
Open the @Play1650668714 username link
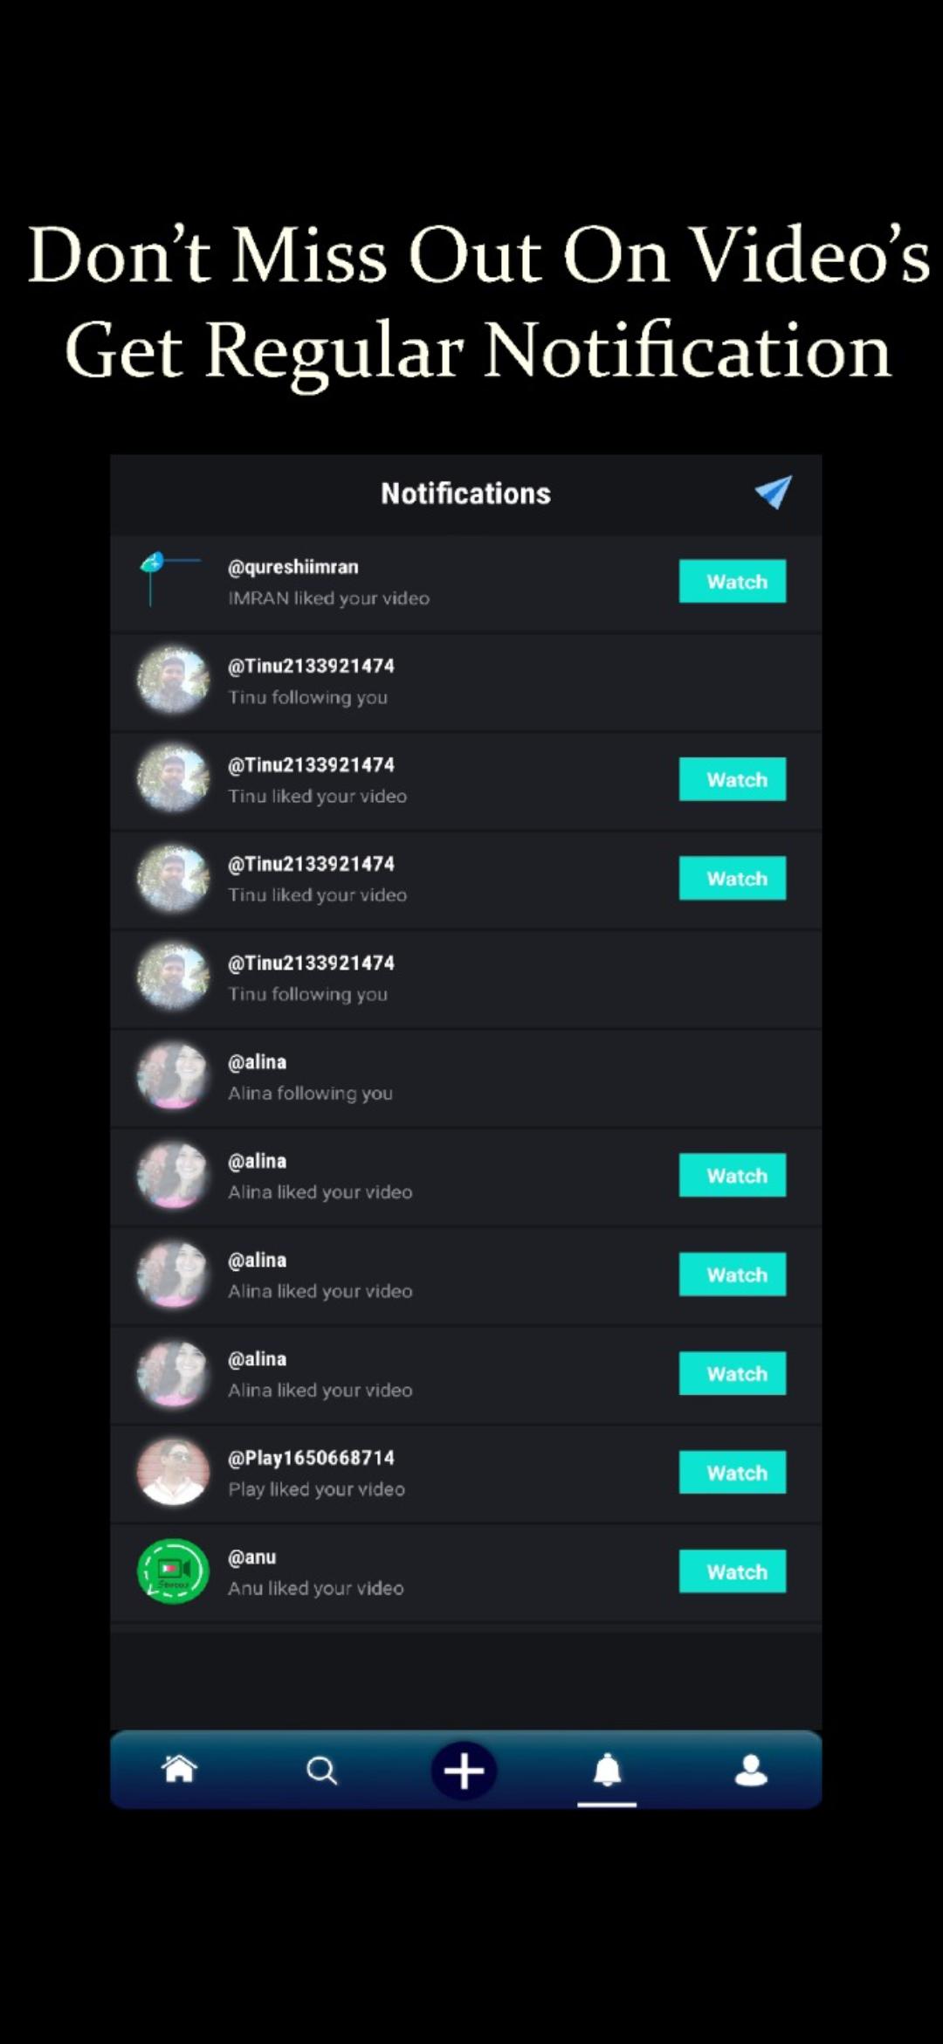click(311, 1458)
